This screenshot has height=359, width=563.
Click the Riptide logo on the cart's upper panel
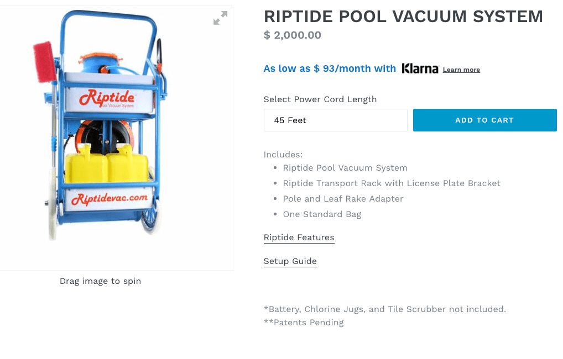coord(107,98)
